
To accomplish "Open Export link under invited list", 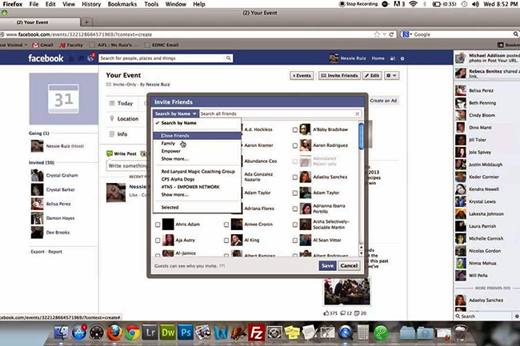I will pyautogui.click(x=38, y=252).
